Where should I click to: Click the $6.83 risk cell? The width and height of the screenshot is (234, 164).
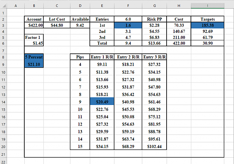point(155,37)
